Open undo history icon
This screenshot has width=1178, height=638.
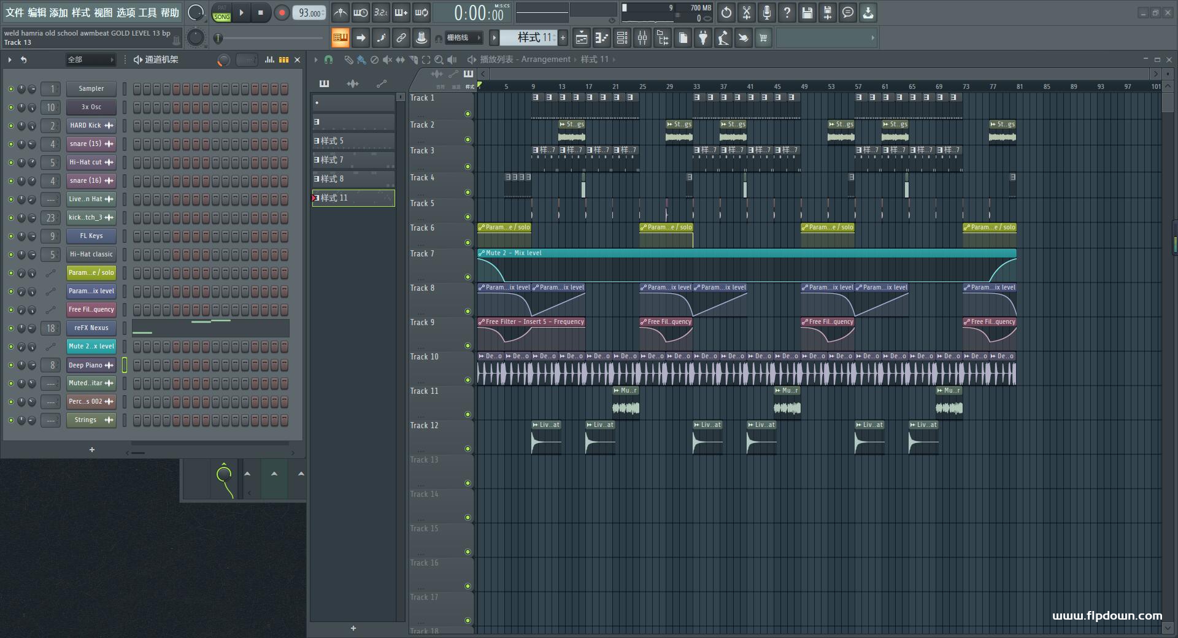(x=726, y=12)
